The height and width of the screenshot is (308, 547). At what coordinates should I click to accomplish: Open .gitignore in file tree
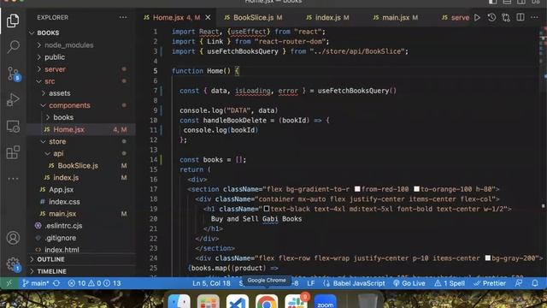[x=61, y=238]
